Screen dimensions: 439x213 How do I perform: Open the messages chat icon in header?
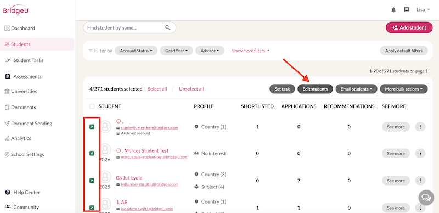click(407, 10)
